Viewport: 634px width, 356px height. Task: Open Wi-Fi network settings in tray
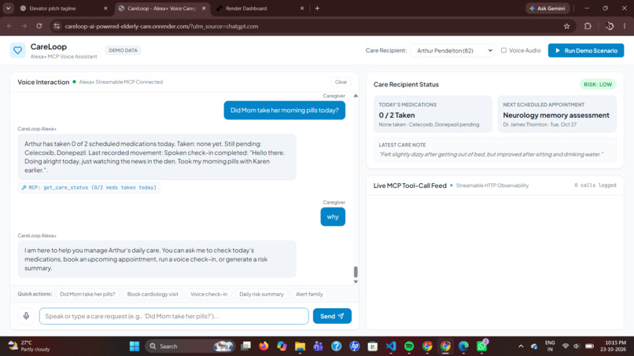(x=566, y=347)
